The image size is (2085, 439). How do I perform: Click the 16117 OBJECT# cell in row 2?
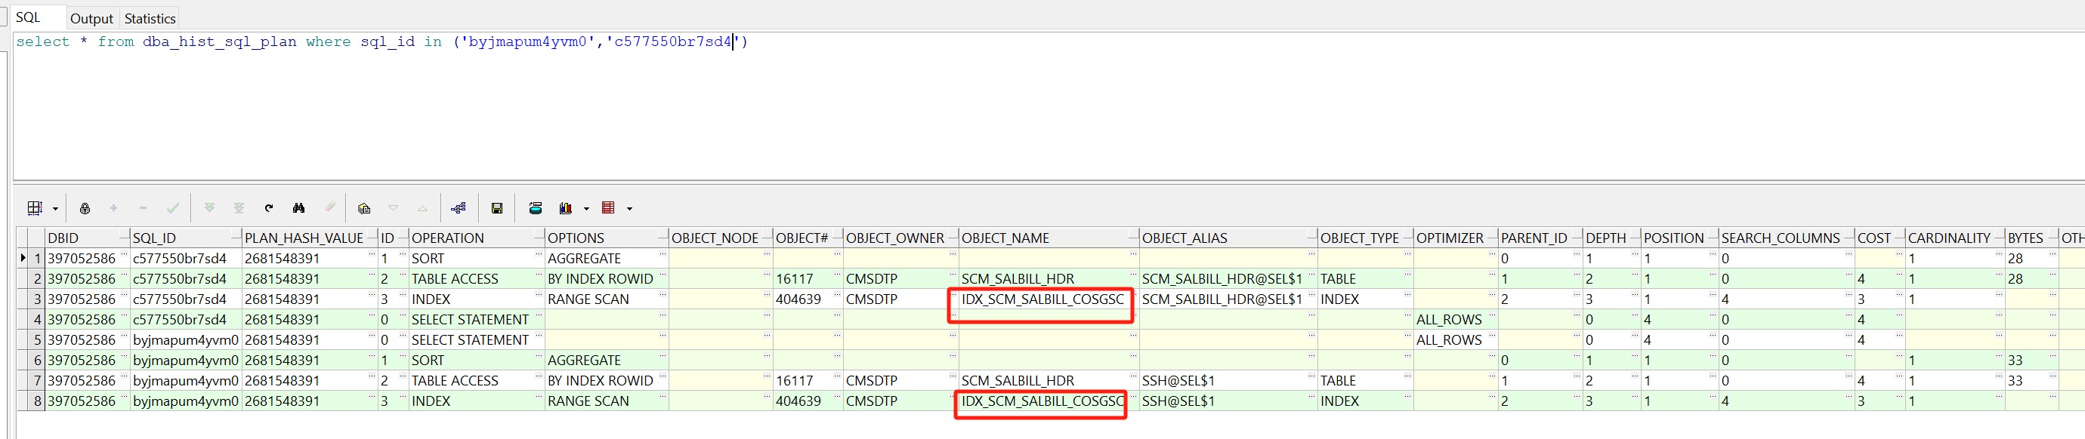click(x=808, y=279)
